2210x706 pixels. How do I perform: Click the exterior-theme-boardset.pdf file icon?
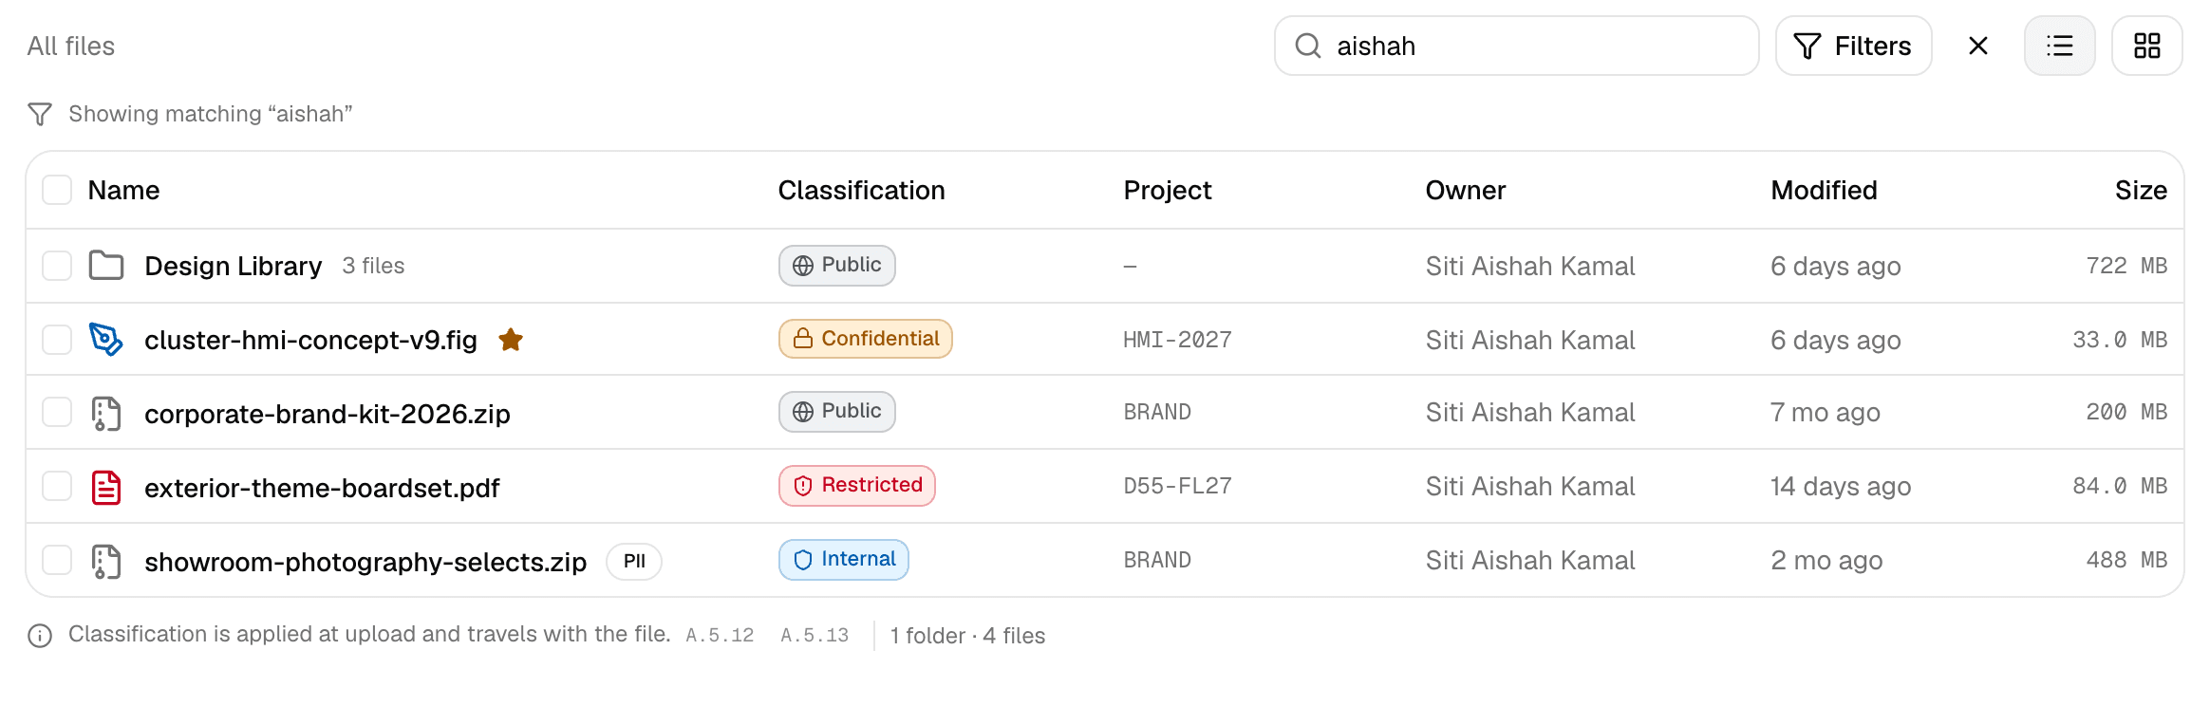[x=106, y=488]
